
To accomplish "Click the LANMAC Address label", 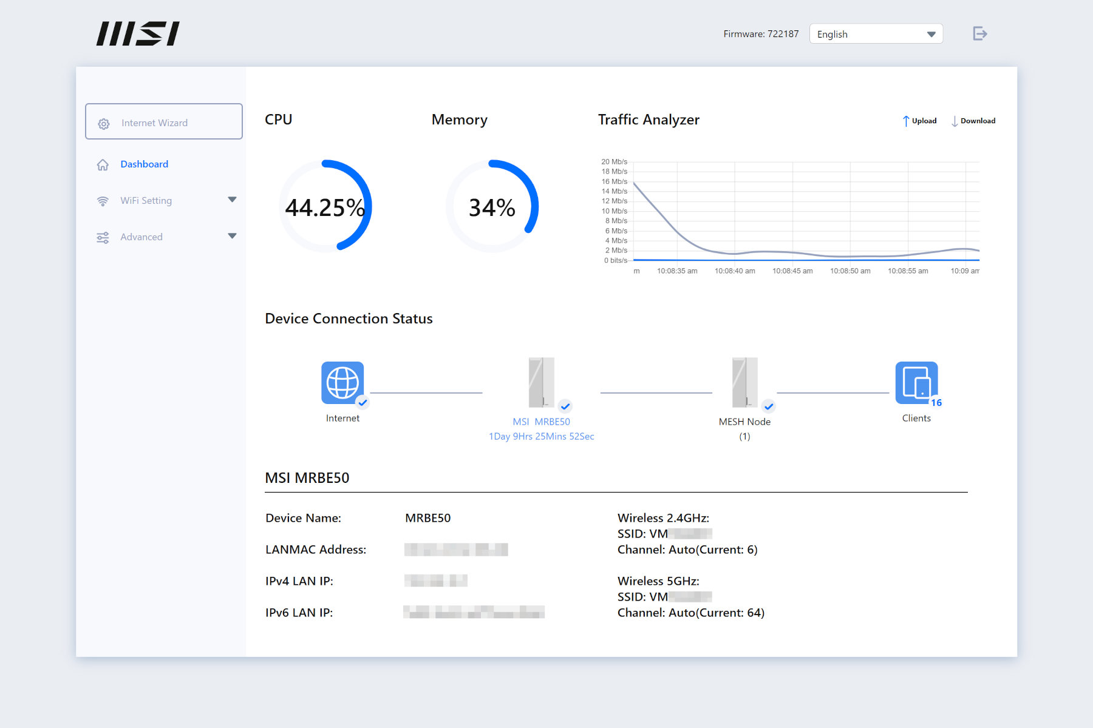I will (316, 550).
